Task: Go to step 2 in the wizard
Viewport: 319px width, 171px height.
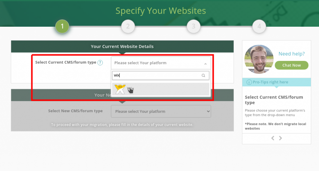Action: pos(128,27)
